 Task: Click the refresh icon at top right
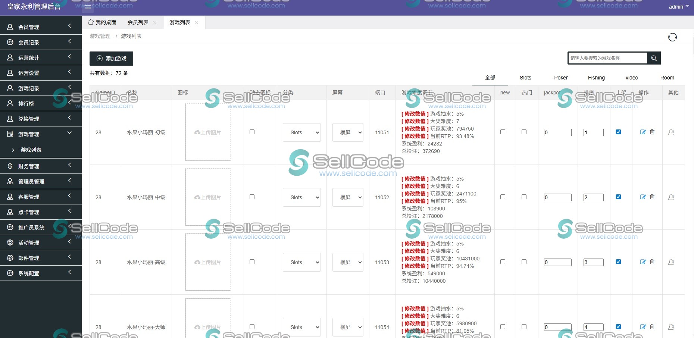pos(673,37)
